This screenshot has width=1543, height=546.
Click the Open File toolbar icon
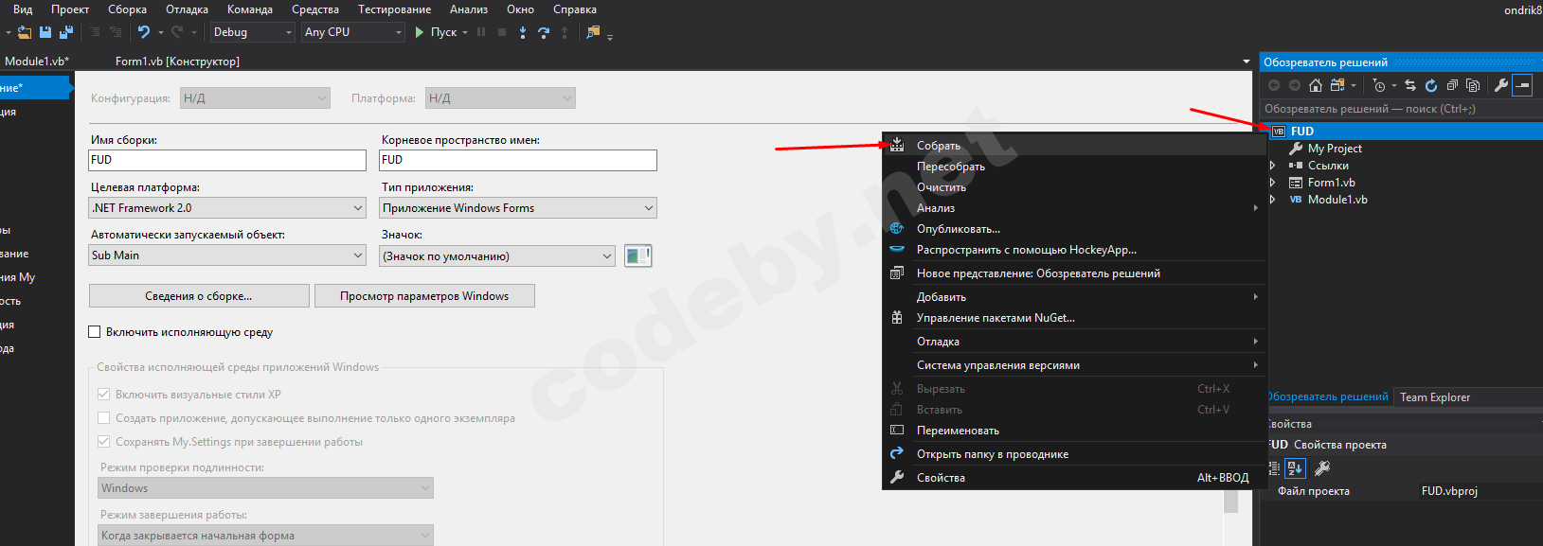pyautogui.click(x=25, y=32)
